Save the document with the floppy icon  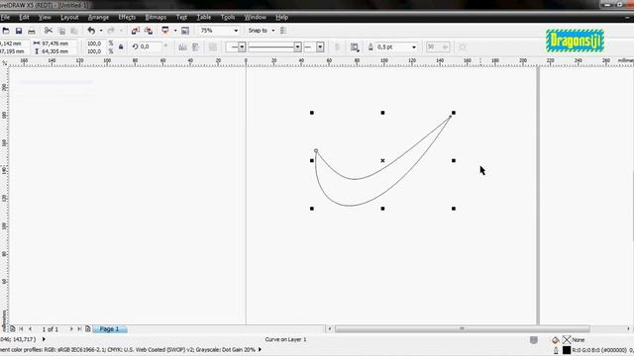coord(19,31)
